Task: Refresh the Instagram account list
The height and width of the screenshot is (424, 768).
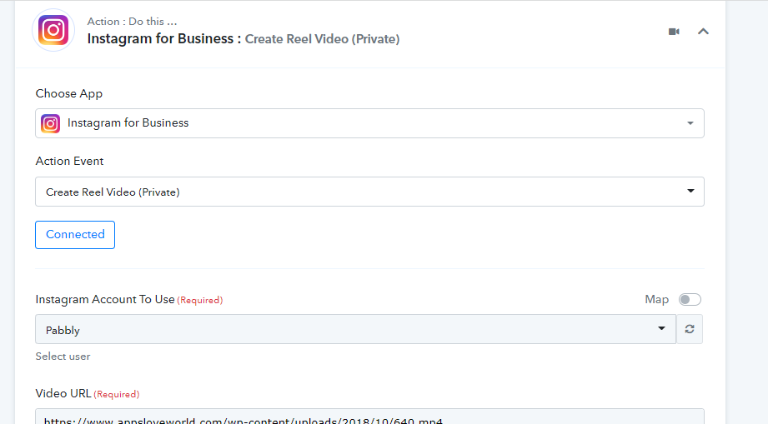Action: pos(690,329)
